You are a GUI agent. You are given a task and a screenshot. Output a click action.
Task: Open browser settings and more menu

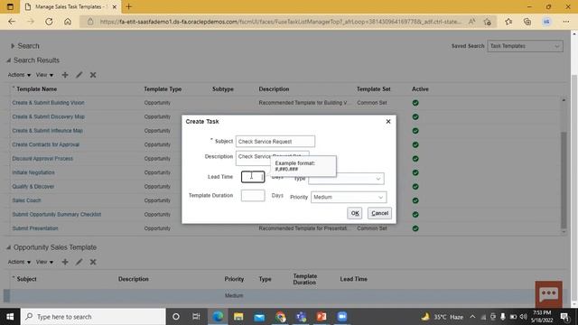[566, 22]
